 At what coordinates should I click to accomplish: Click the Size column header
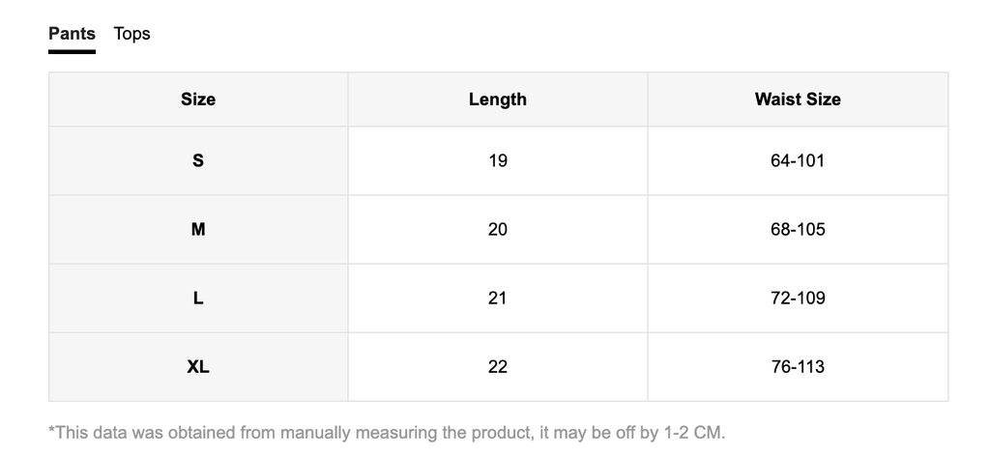[x=198, y=100]
